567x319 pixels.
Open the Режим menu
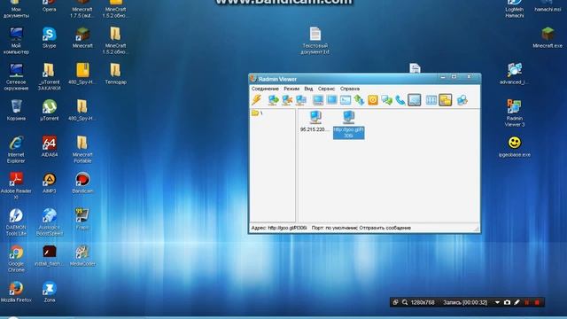(x=291, y=89)
